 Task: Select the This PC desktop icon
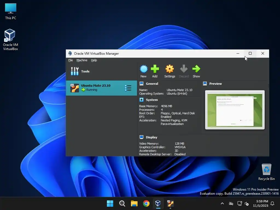(11, 11)
